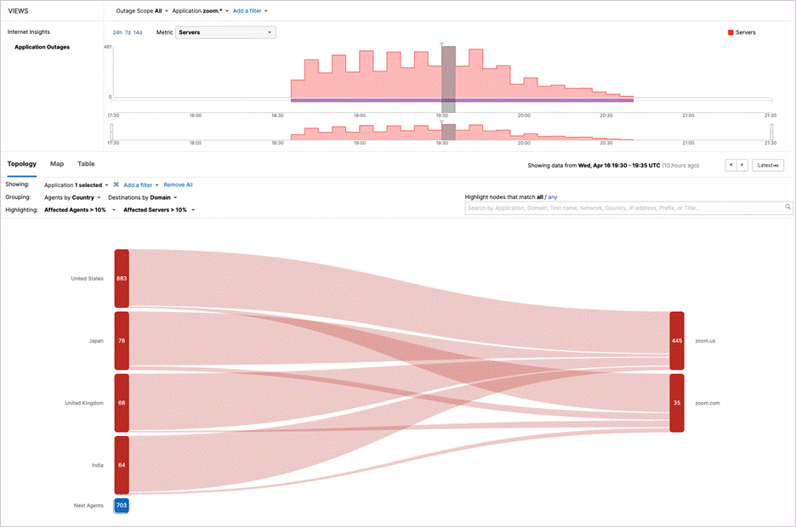The image size is (796, 527).
Task: Remove the Application filter via X icon
Action: click(x=116, y=184)
